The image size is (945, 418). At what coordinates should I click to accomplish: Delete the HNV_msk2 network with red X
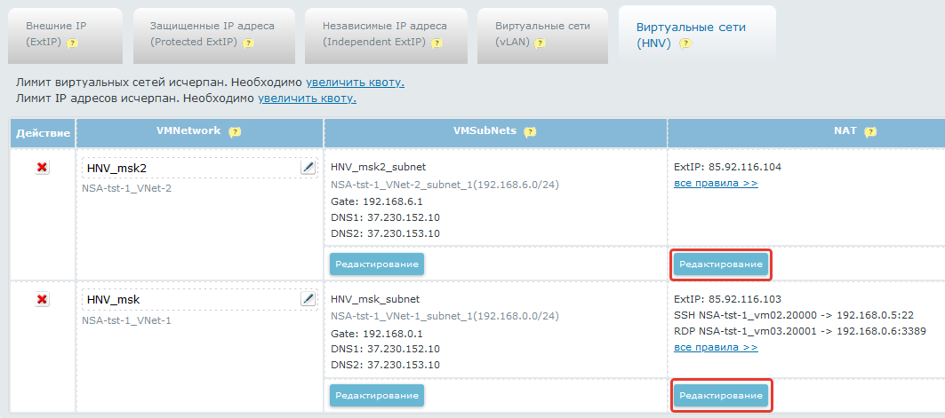coord(42,168)
